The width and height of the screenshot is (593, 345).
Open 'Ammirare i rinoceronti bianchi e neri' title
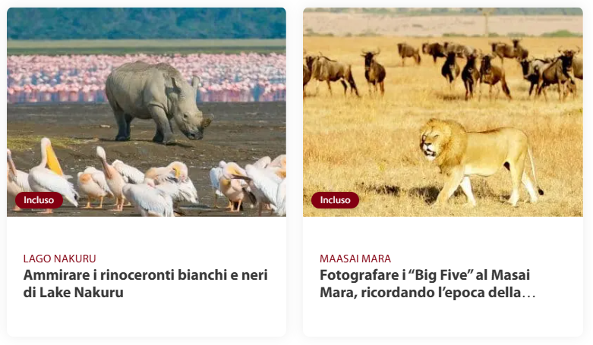[146, 275]
